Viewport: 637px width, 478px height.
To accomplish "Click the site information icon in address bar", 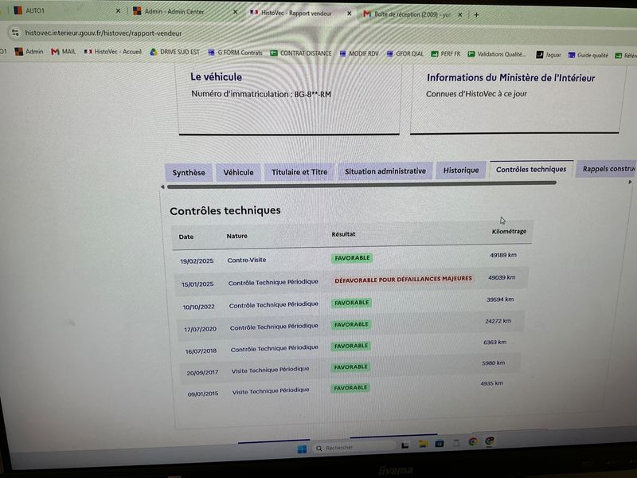I will click(15, 32).
